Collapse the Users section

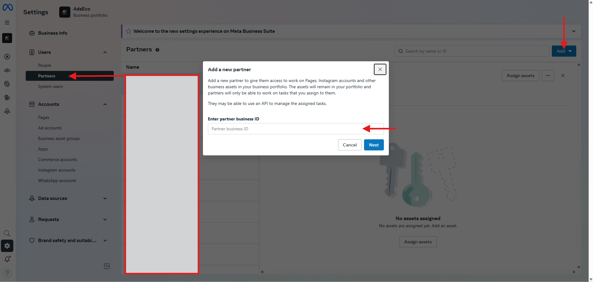point(105,52)
